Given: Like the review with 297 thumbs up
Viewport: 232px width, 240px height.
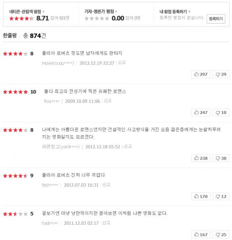Looking at the screenshot, I should 201,74.
